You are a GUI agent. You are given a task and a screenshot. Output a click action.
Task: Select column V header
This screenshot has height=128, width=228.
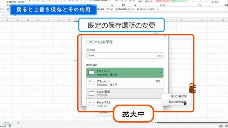point(212,20)
